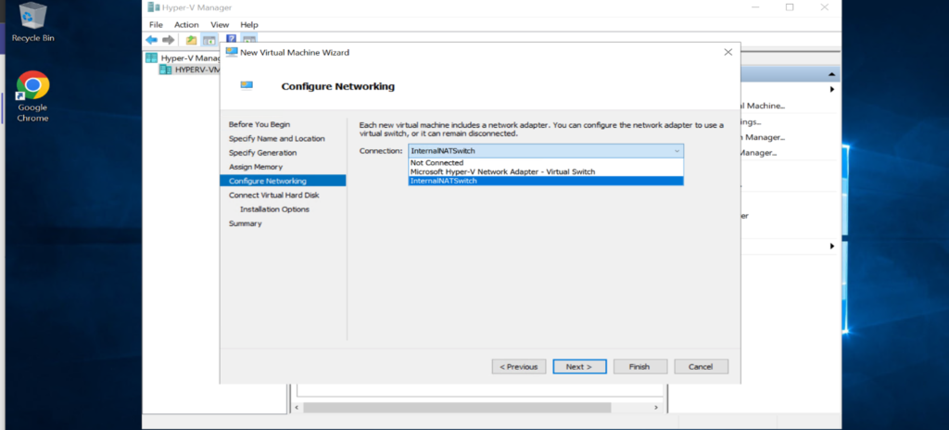Image resolution: width=949 pixels, height=430 pixels.
Task: Select the Configure Networking step in sidebar
Action: pos(283,181)
